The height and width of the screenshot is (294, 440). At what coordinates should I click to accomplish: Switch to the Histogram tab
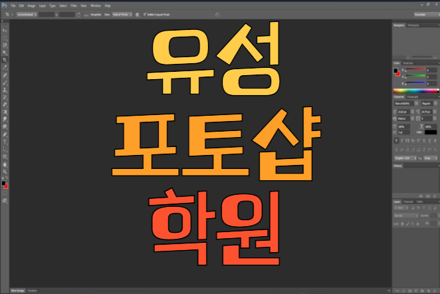(413, 25)
